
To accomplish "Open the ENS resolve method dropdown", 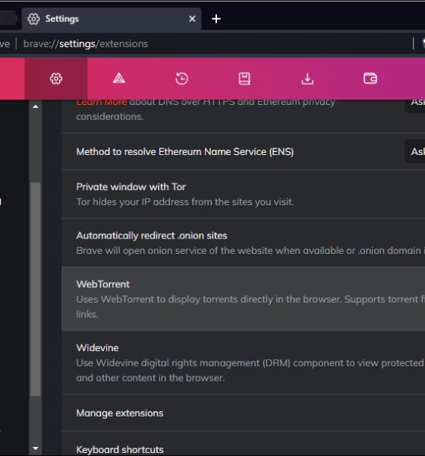I will click(415, 151).
